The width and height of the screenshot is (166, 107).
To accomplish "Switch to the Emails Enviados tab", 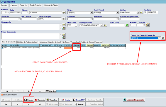I will pos(36,5).
